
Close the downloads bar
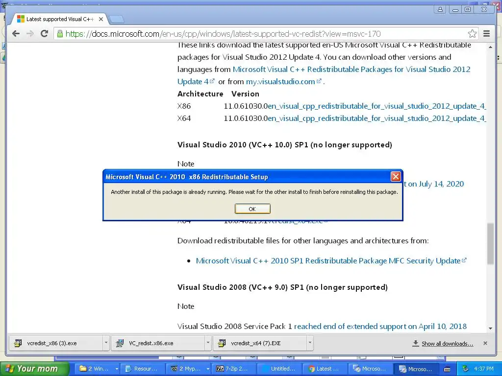485,343
